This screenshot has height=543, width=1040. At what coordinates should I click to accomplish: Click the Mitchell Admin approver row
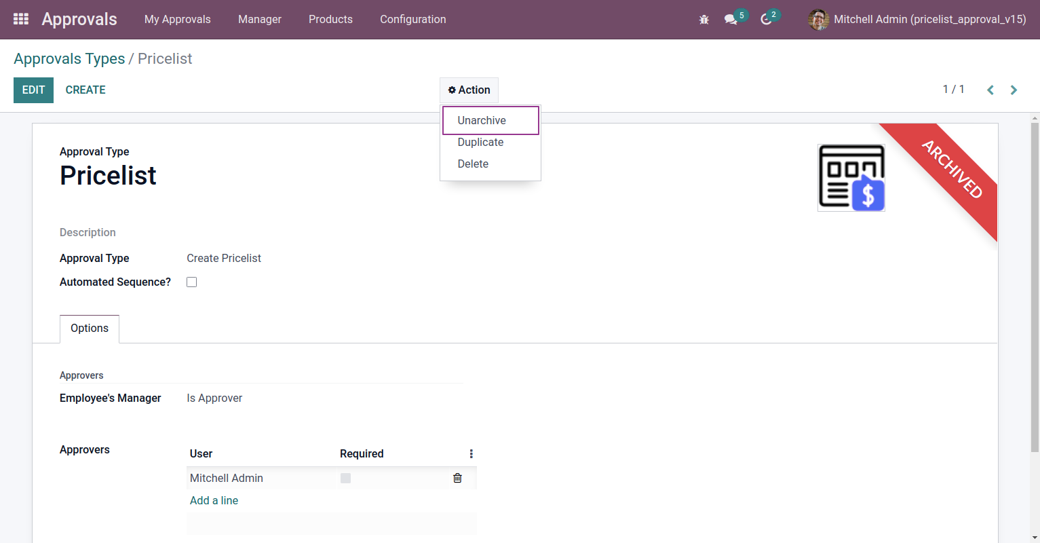tap(332, 478)
